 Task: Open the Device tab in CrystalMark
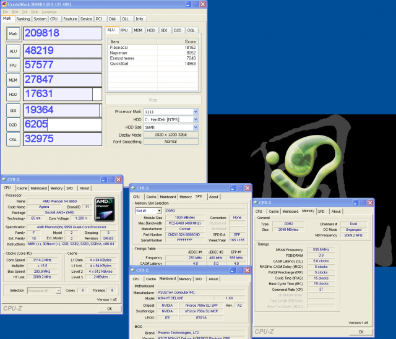coord(87,19)
